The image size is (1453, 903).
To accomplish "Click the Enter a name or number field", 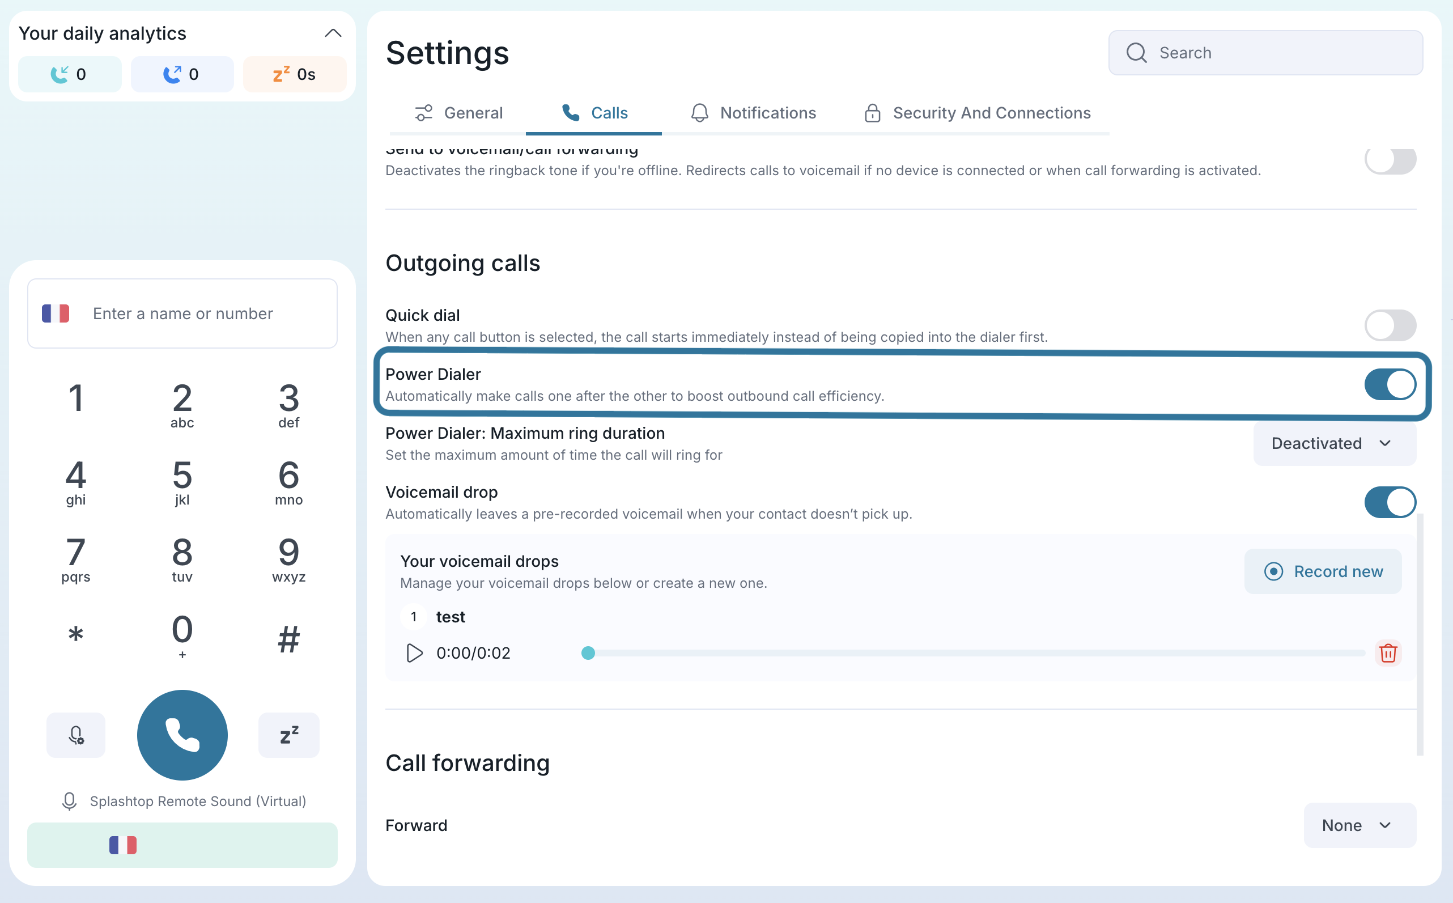I will (182, 313).
